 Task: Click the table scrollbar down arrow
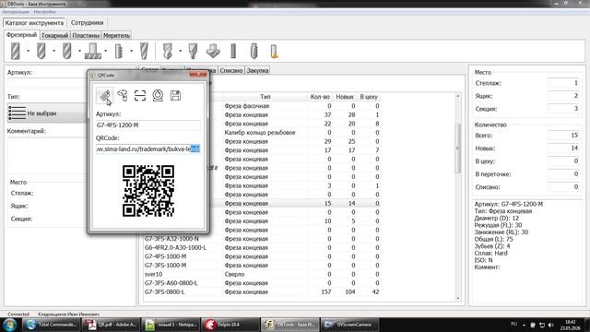458,298
